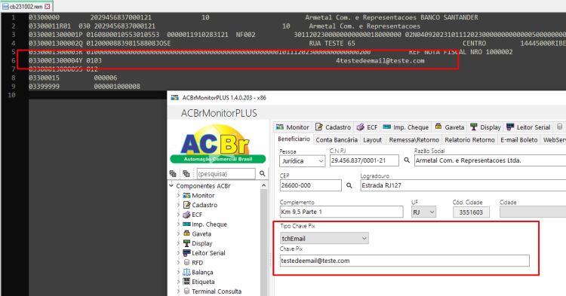
Task: Click the Terminal Consulta icon in tree
Action: click(x=186, y=291)
